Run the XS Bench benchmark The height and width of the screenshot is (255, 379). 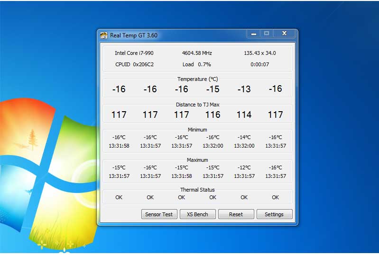[x=197, y=214]
